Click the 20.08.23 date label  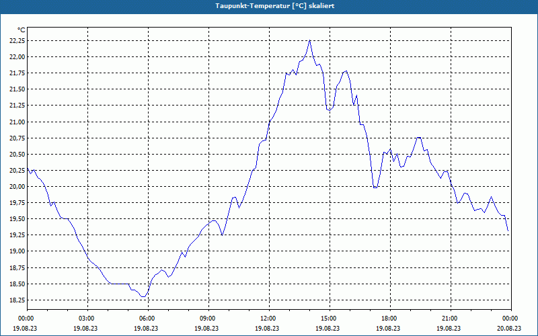509,328
